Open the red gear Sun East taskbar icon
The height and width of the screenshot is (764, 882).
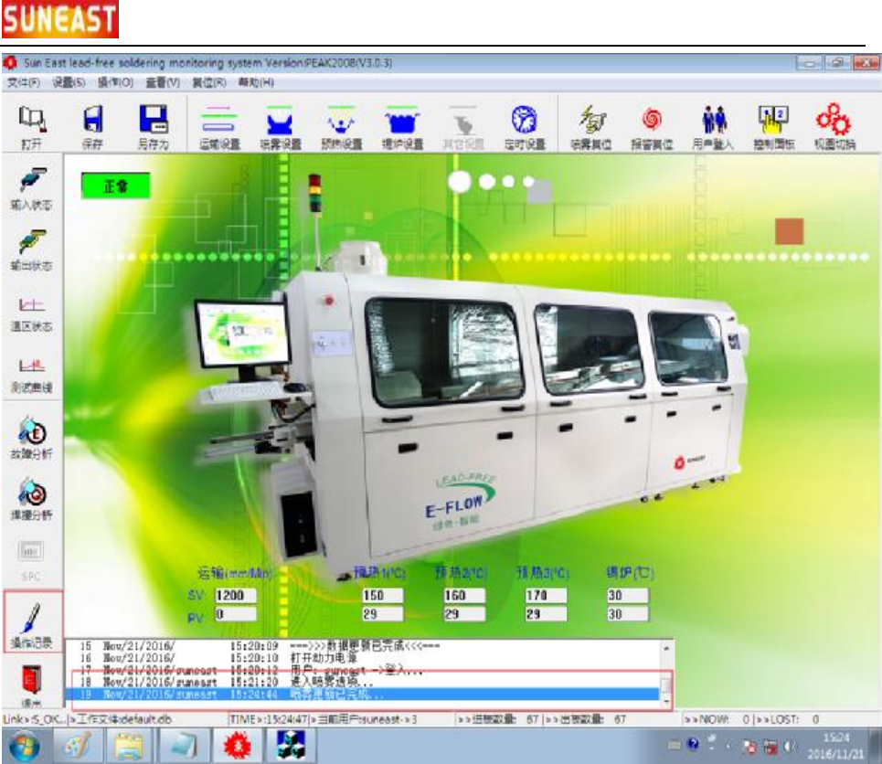pos(237,746)
